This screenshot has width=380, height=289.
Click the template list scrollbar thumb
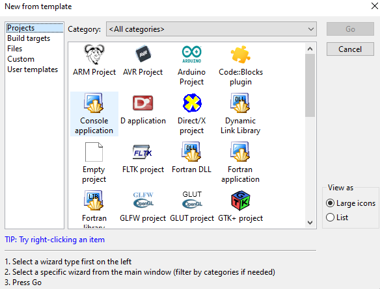click(310, 85)
